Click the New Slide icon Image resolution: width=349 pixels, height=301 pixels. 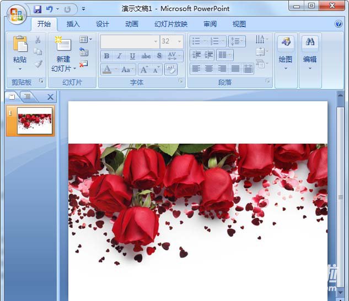pyautogui.click(x=63, y=45)
